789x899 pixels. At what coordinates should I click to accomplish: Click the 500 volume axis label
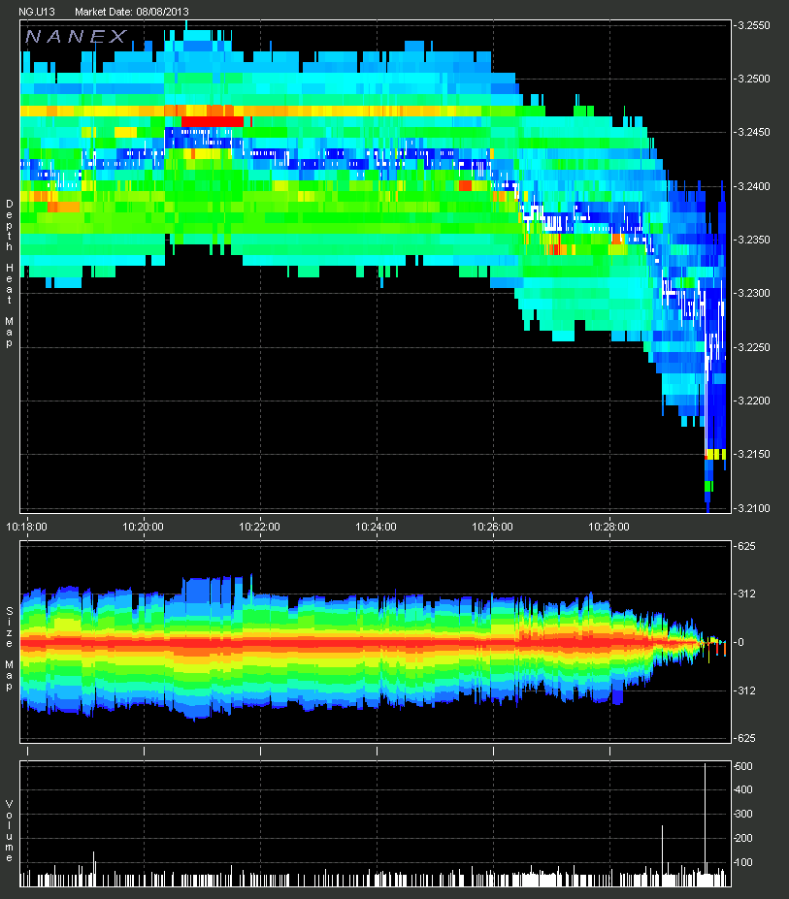(744, 766)
